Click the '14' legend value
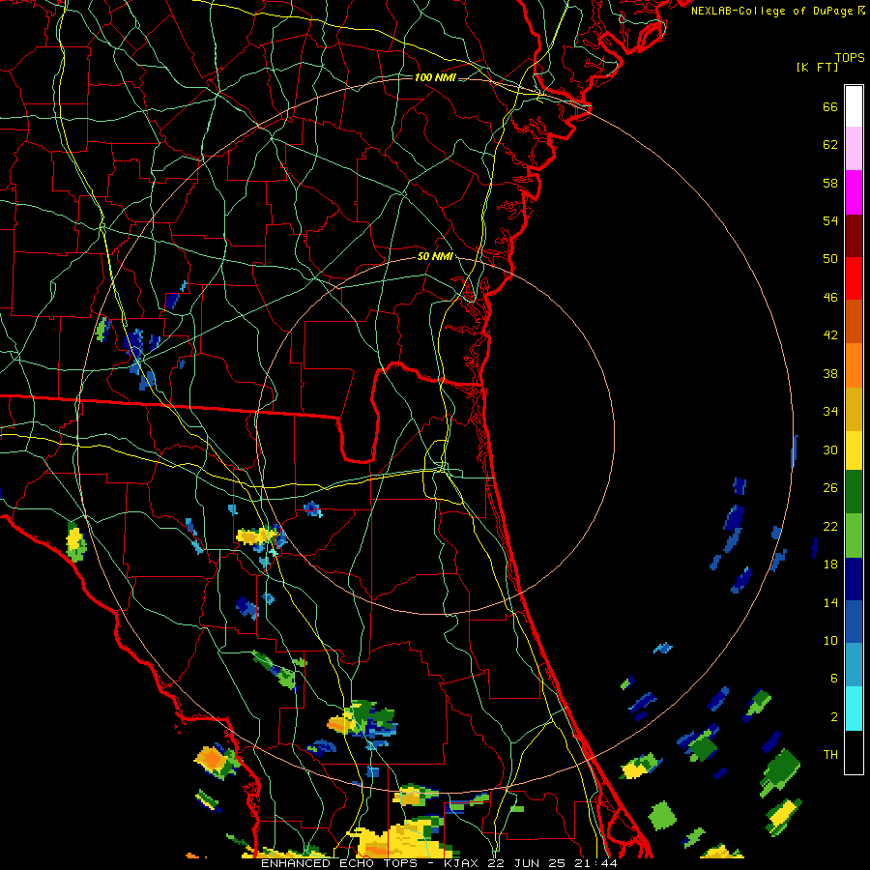Image resolution: width=870 pixels, height=870 pixels. point(830,602)
